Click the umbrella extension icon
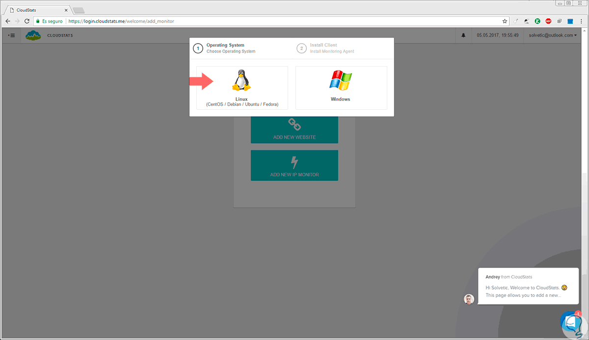 pyautogui.click(x=527, y=21)
